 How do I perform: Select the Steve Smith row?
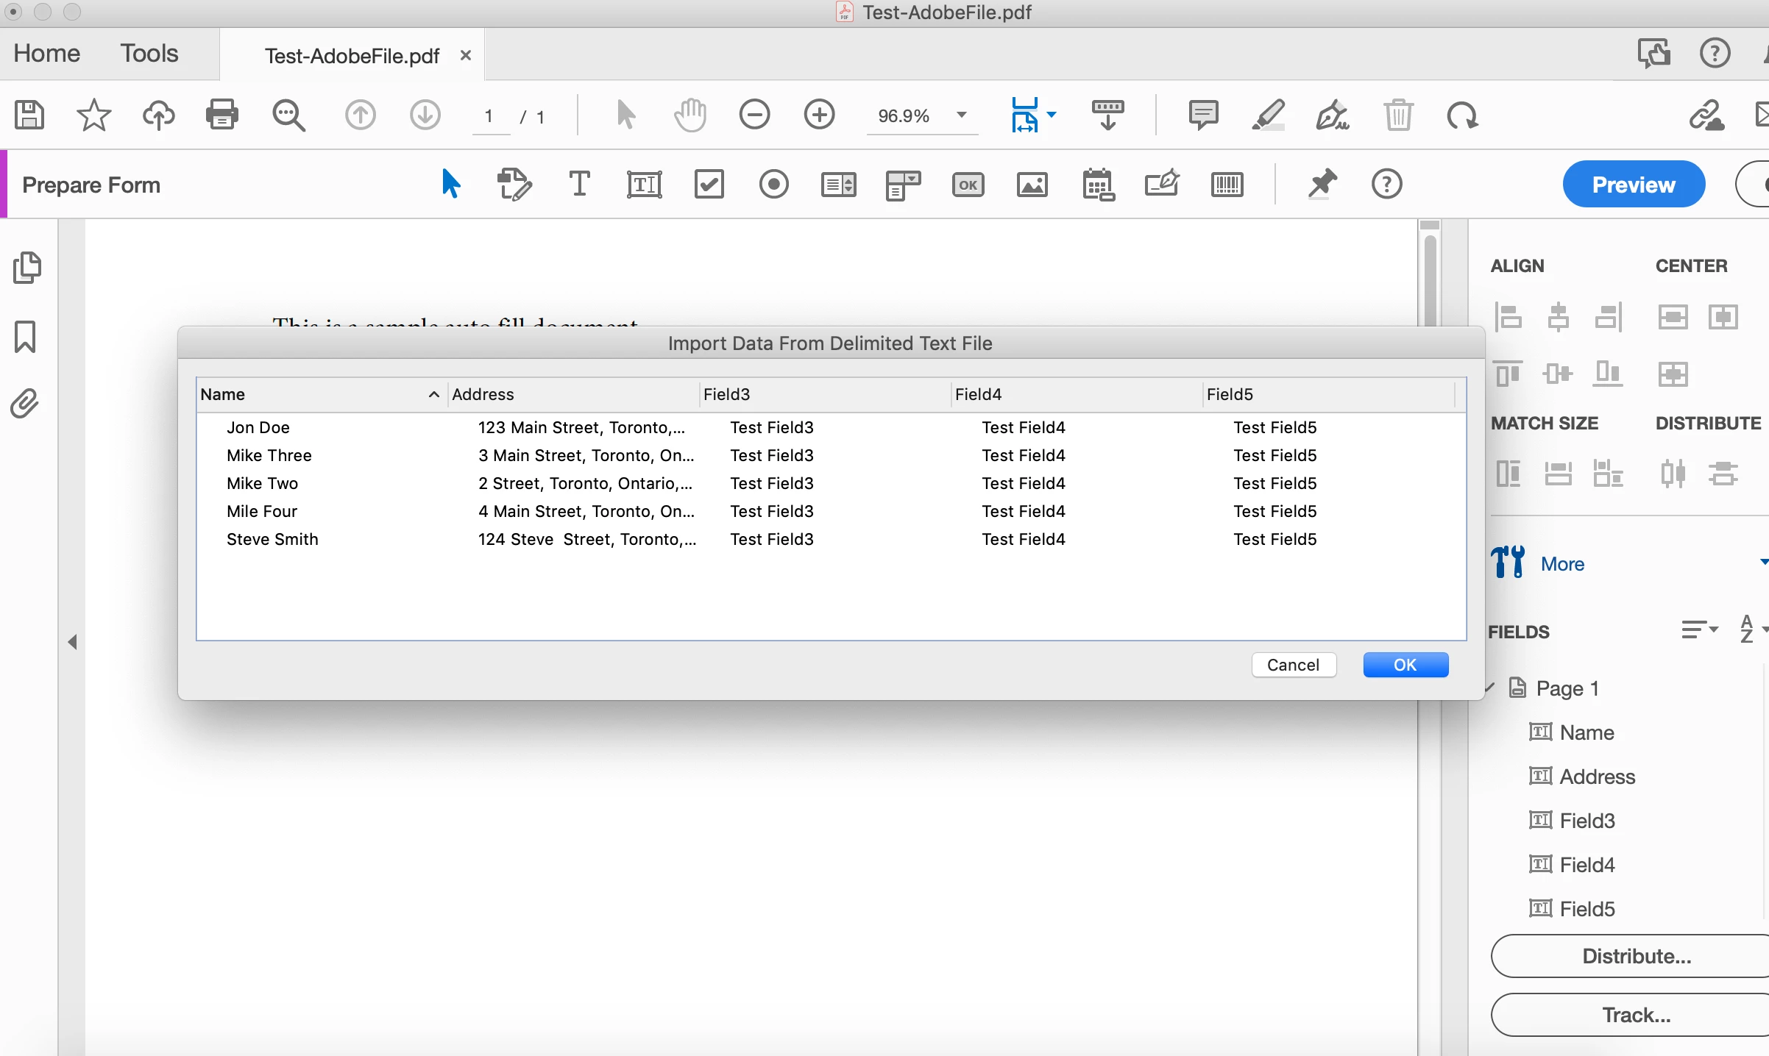(272, 539)
